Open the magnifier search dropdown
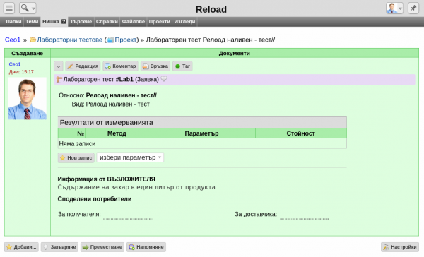424x257 pixels. (28, 8)
